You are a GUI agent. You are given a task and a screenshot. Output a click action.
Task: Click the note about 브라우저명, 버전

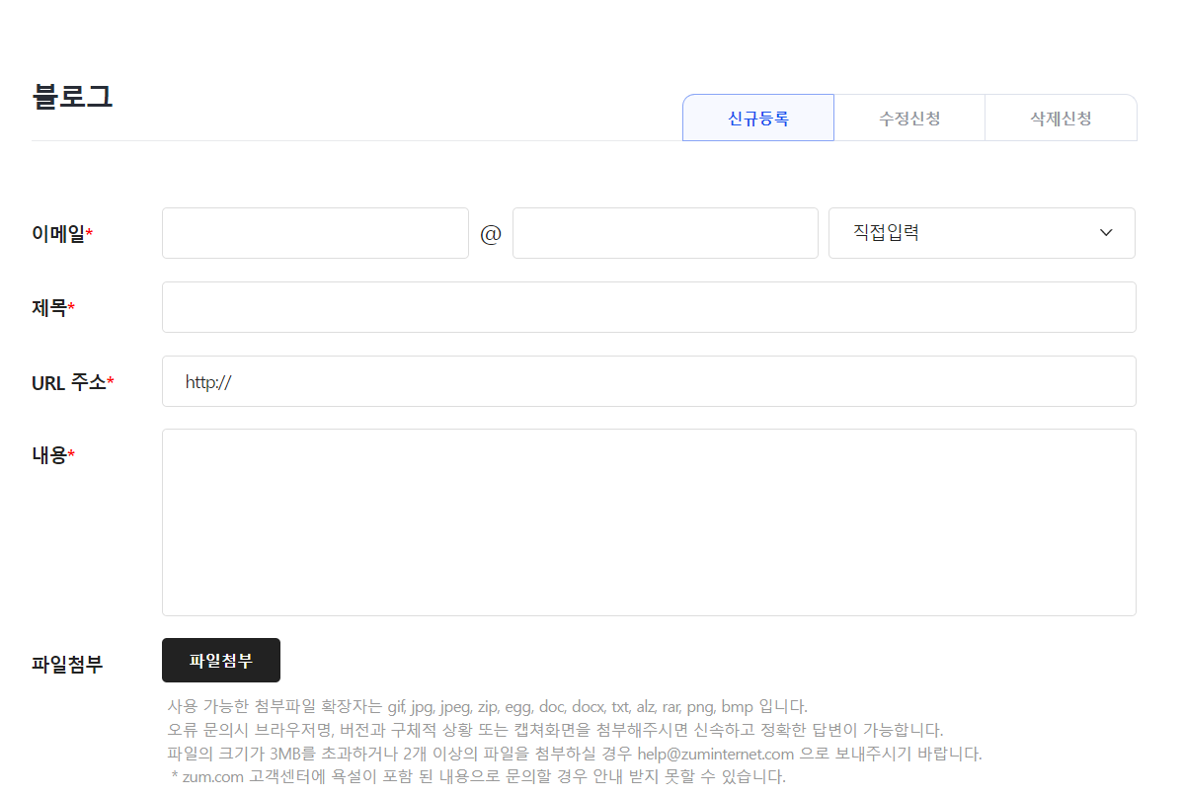(x=555, y=730)
